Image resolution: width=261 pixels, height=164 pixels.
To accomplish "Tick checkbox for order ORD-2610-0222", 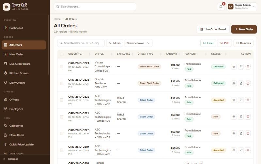I will coord(62,100).
